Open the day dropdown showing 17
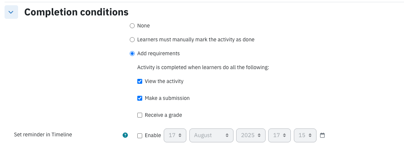This screenshot has width=404, height=148. point(175,135)
